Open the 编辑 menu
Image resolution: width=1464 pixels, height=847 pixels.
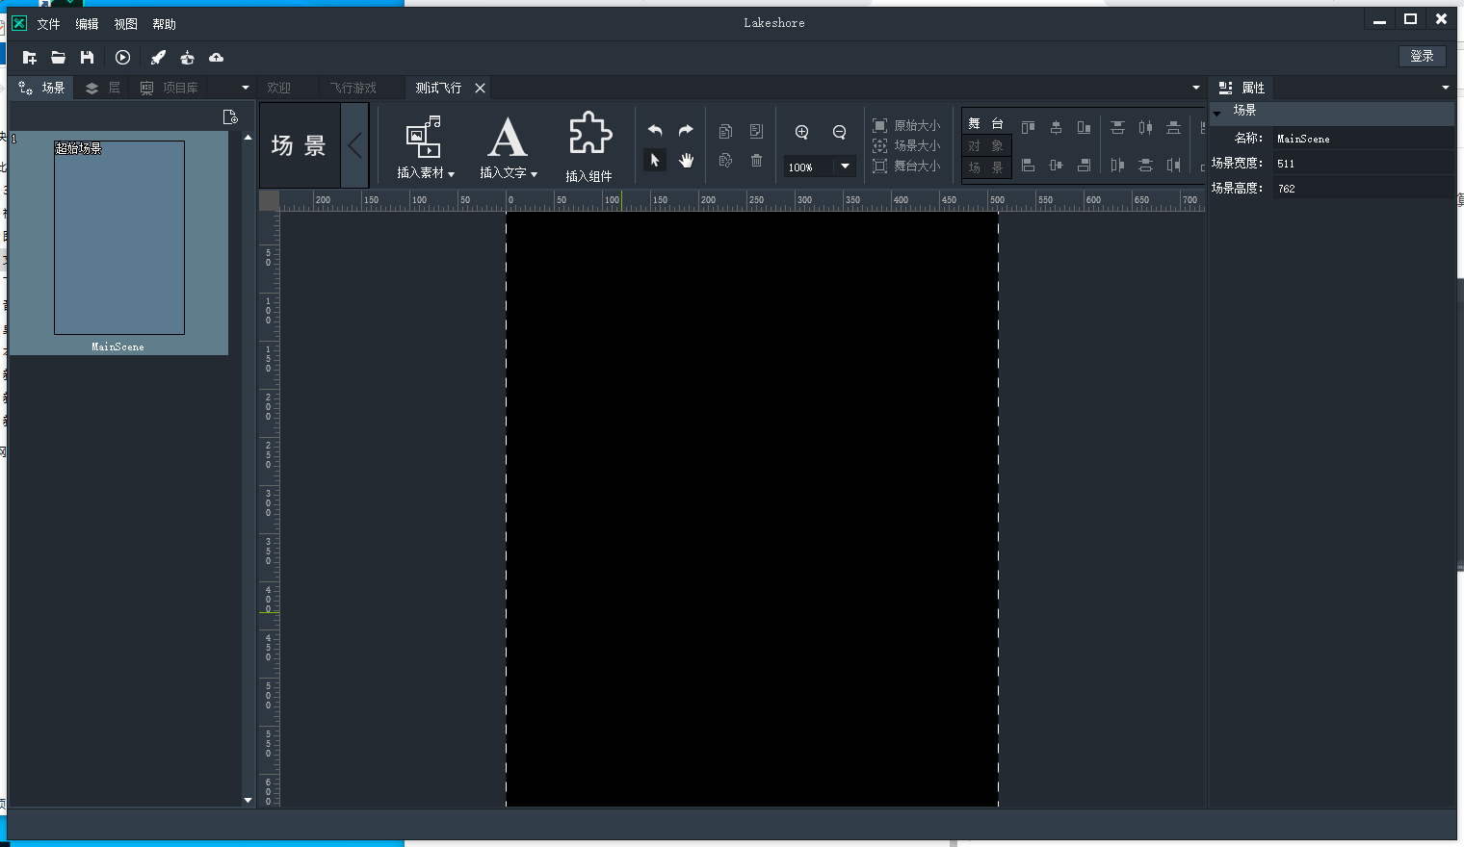coord(87,24)
